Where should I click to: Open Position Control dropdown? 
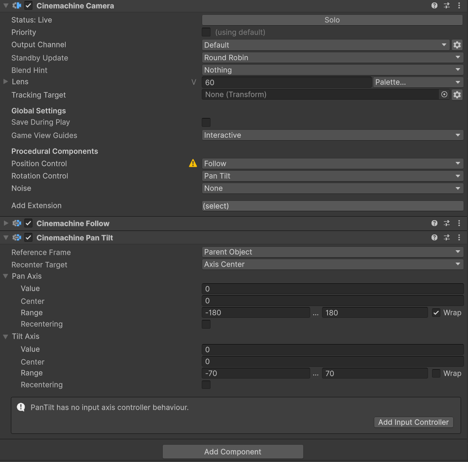coord(332,164)
